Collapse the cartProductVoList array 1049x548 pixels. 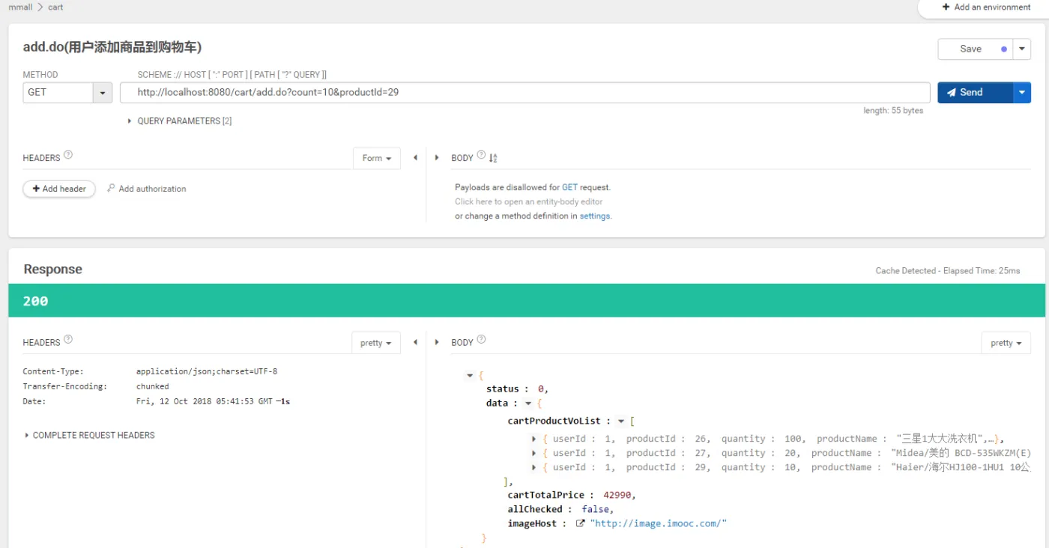(621, 421)
